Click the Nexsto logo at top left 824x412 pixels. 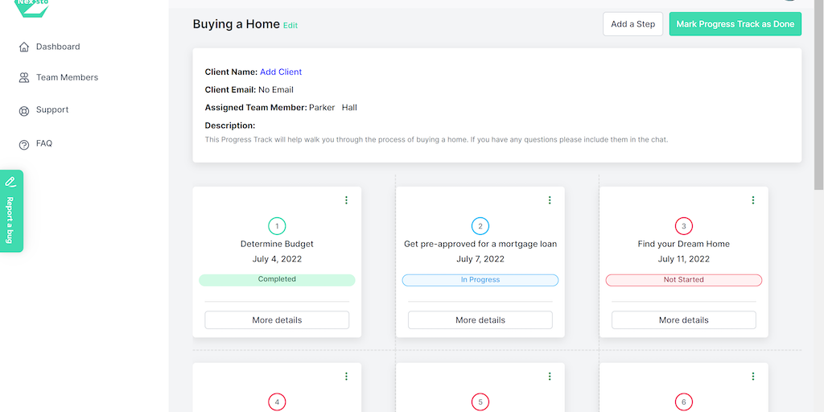pyautogui.click(x=32, y=6)
